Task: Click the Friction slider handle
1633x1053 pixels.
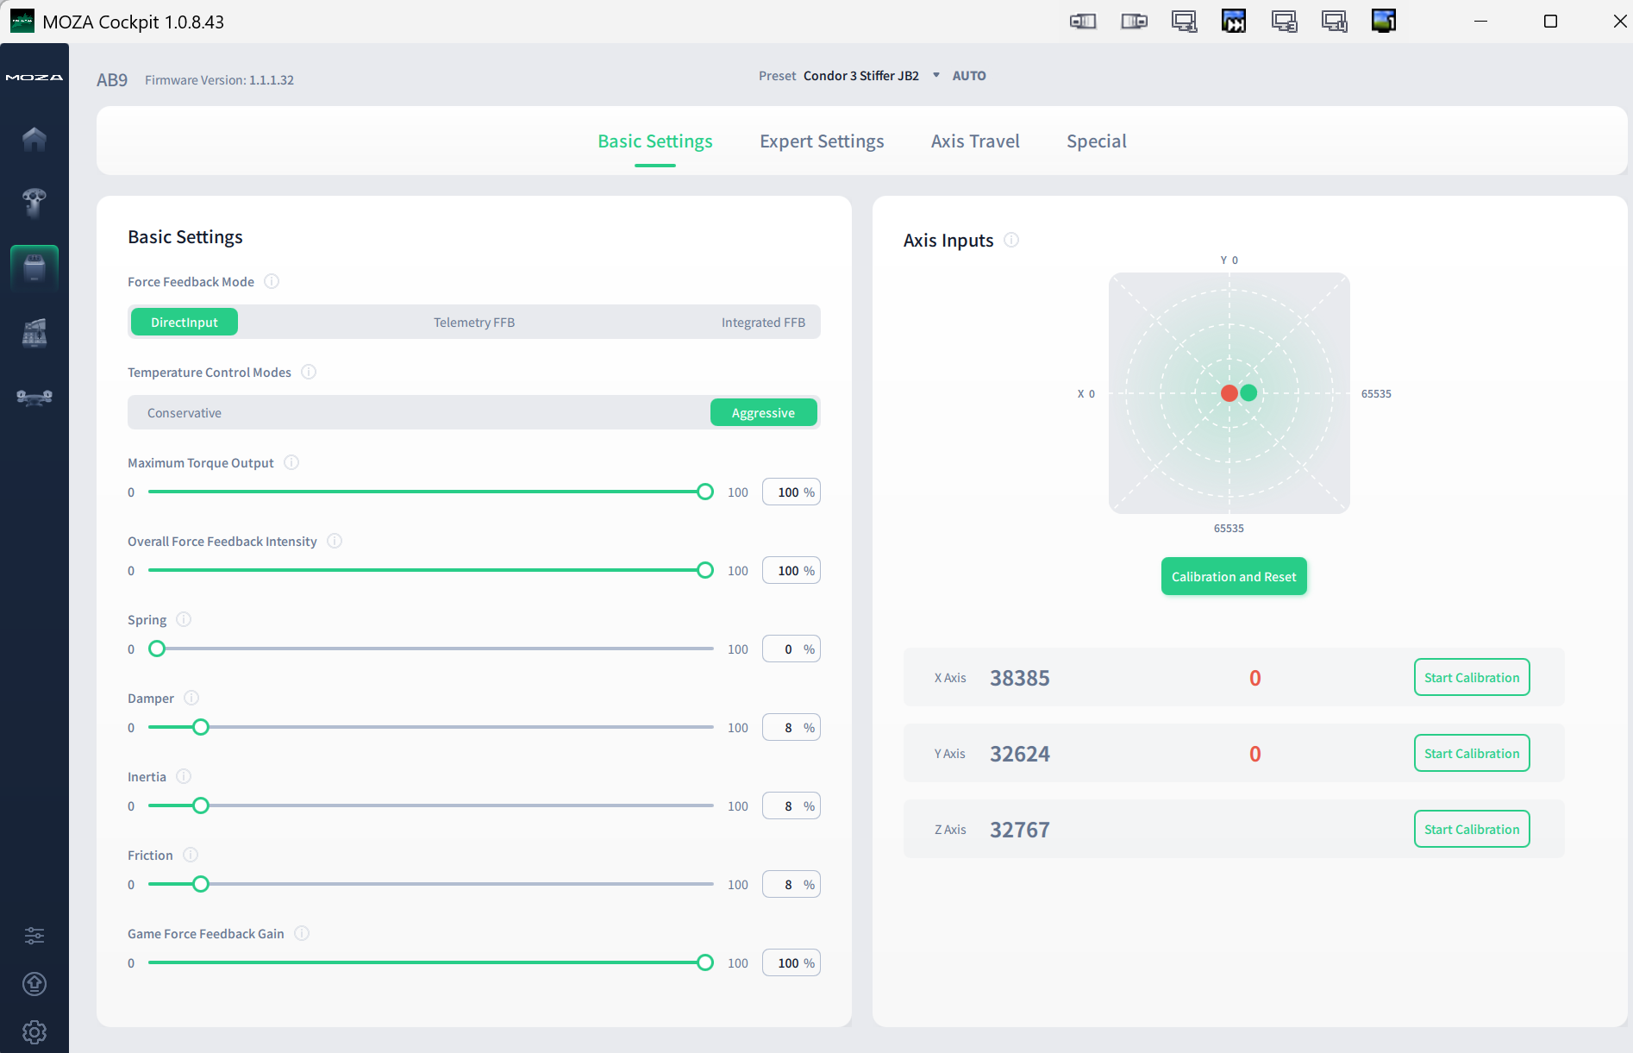Action: coord(201,884)
